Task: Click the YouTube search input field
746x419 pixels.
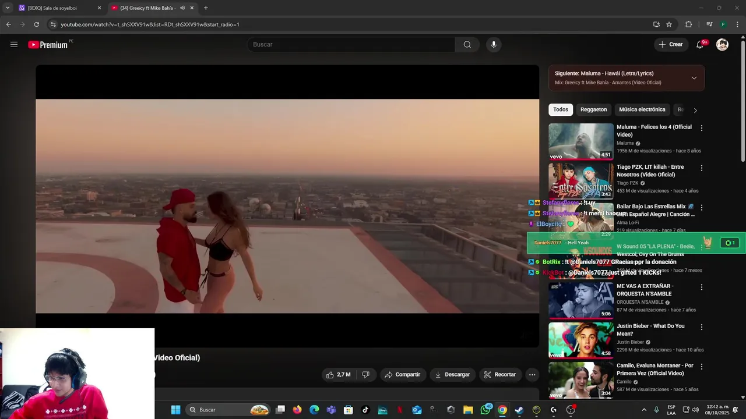Action: point(353,44)
